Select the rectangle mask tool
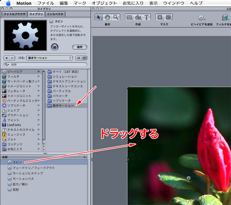 (160, 17)
